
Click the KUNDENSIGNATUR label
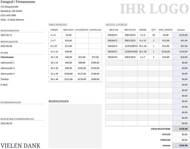click(x=11, y=102)
